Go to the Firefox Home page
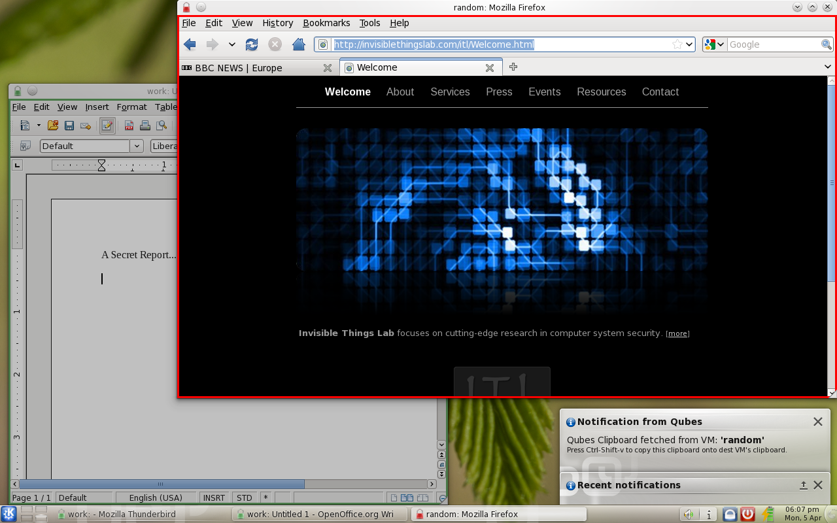The image size is (837, 523). 299,44
